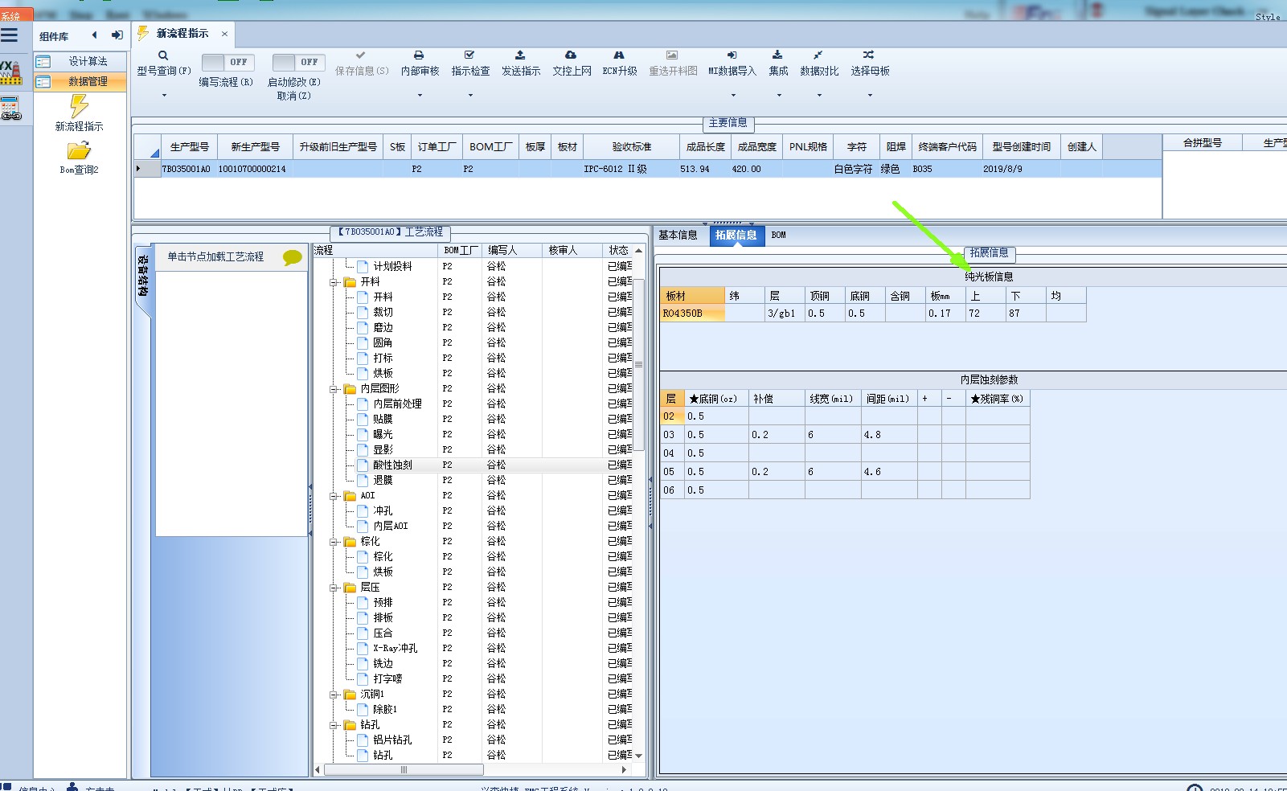The height and width of the screenshot is (791, 1287).
Task: Collapse the 层压 tree folder
Action: tap(334, 588)
